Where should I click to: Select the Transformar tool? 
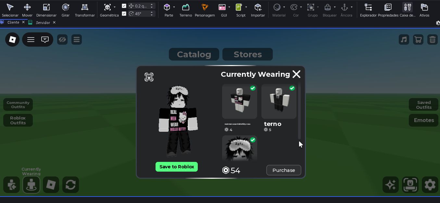85,10
